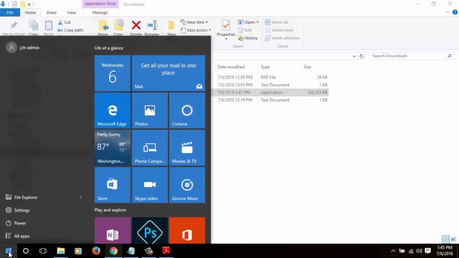Open Skype video tile
Screen dimensions: 459x258
[x=150, y=185]
